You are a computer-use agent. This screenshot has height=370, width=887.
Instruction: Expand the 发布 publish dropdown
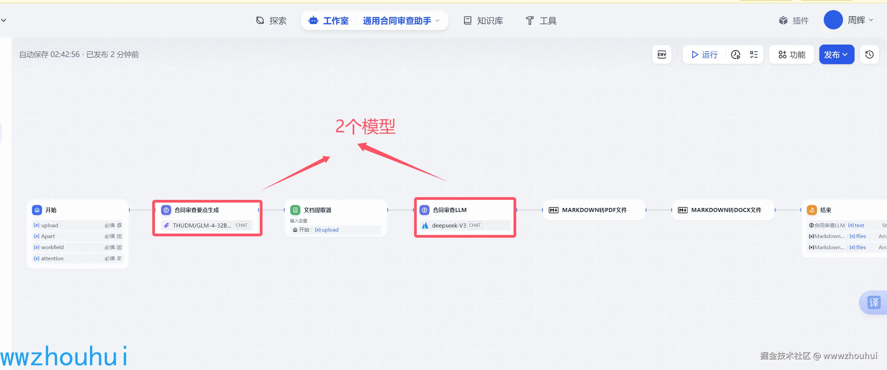pyautogui.click(x=836, y=55)
